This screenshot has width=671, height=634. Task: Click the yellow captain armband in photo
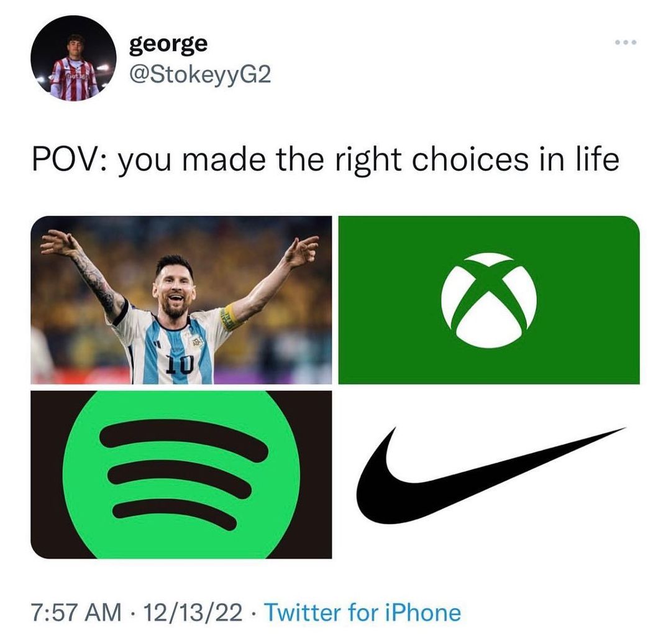(x=229, y=317)
